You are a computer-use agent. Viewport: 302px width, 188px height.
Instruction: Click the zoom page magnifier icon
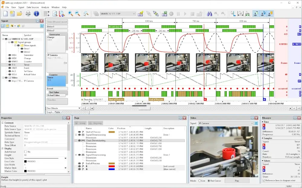pos(55,14)
